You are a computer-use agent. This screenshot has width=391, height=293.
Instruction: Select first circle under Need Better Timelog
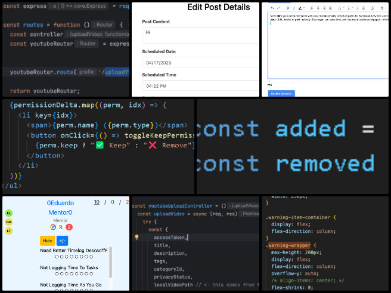pos(57,257)
